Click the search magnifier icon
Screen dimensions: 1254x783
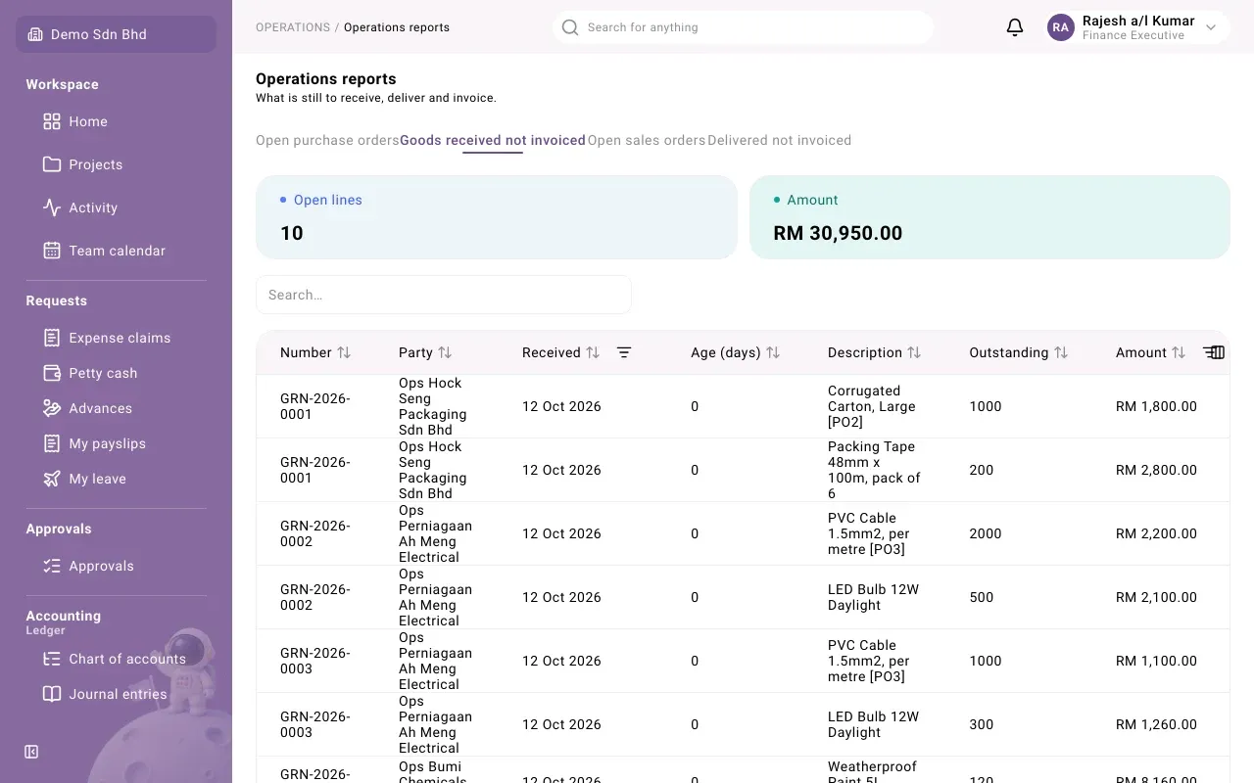[569, 27]
